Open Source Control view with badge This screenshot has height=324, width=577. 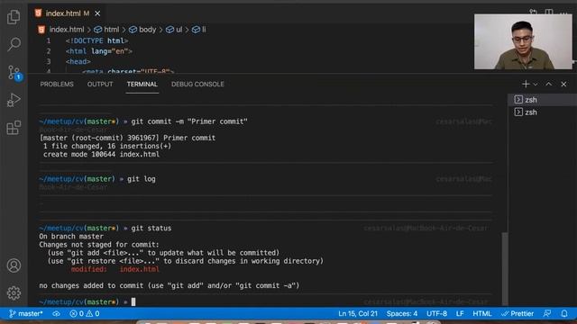pyautogui.click(x=14, y=73)
